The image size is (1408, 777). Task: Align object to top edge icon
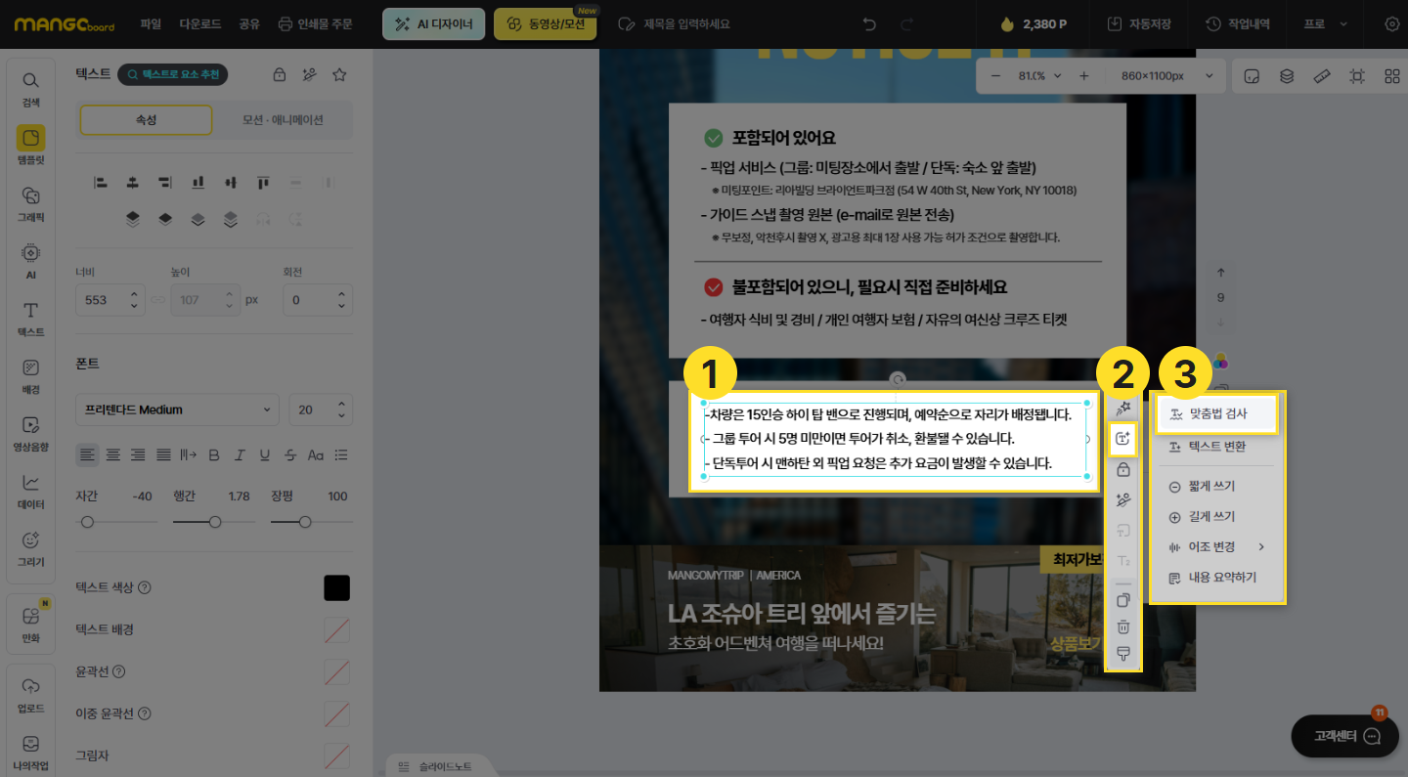(x=263, y=182)
